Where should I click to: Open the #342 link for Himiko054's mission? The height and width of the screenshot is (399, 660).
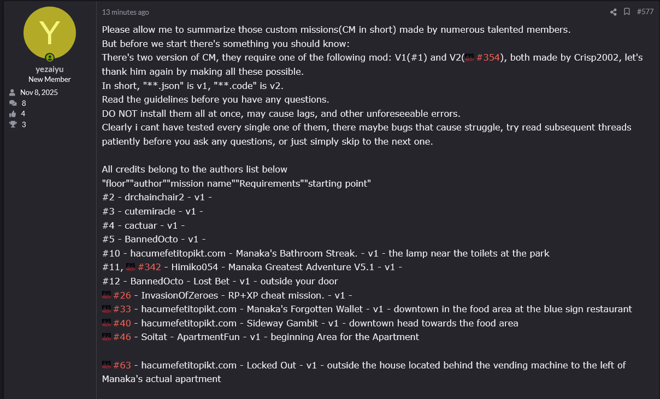click(x=150, y=267)
